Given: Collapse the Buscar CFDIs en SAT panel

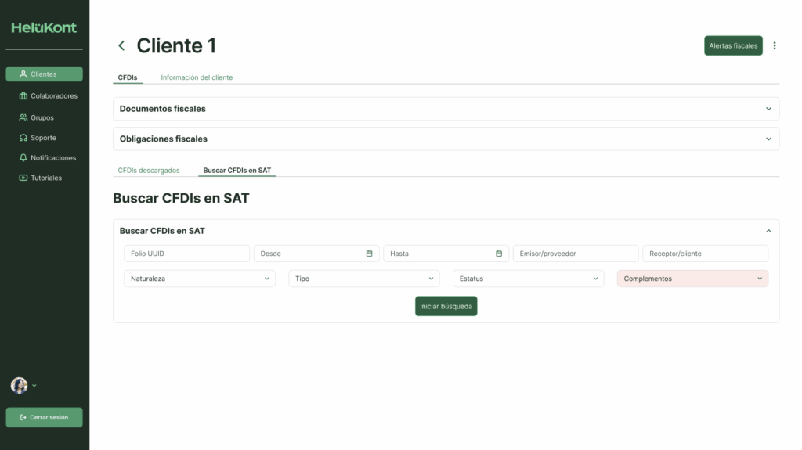Looking at the screenshot, I should point(768,231).
